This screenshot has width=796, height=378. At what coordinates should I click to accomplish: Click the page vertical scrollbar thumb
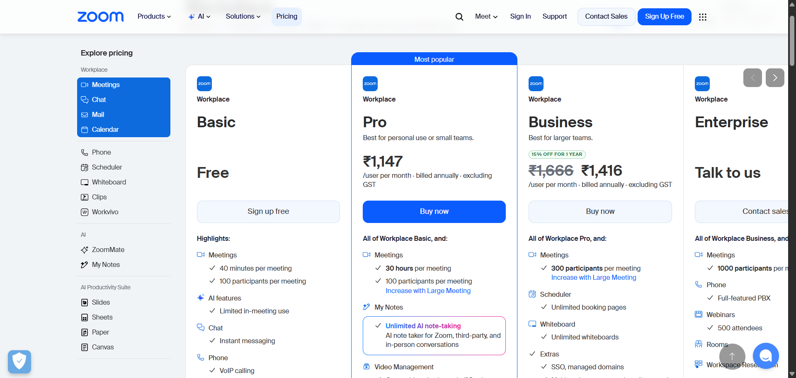point(792,41)
